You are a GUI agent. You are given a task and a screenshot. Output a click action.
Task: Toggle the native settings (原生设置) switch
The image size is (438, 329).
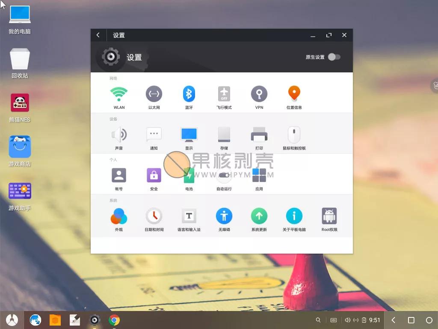(334, 57)
